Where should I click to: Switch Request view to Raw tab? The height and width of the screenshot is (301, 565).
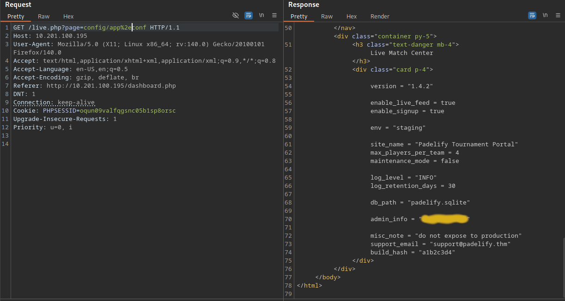point(44,17)
